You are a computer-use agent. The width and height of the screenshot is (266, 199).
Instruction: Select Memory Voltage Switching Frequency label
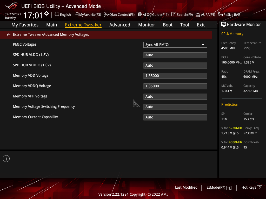tap(44, 106)
